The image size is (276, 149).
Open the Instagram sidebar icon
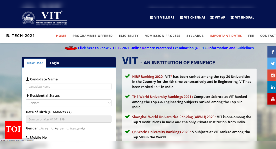tap(272, 75)
